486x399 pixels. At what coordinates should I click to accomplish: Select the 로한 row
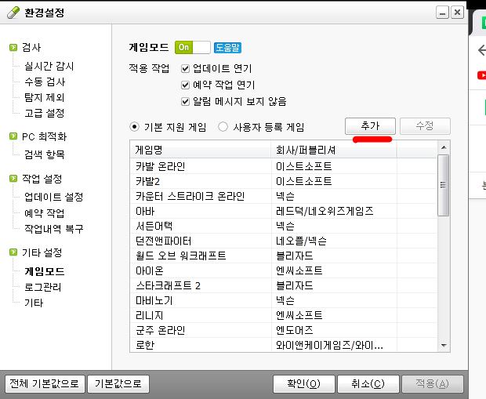284,345
